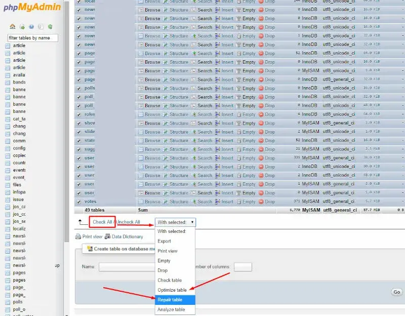Click the Search icon in slide row
Screen dimensions: 405x316
click(x=194, y=132)
